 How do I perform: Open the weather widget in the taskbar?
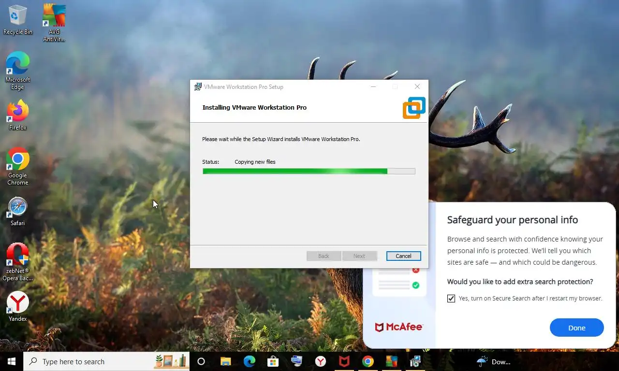coord(493,361)
